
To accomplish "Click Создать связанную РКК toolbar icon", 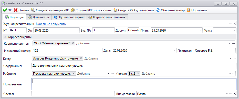I will (x=33, y=10).
